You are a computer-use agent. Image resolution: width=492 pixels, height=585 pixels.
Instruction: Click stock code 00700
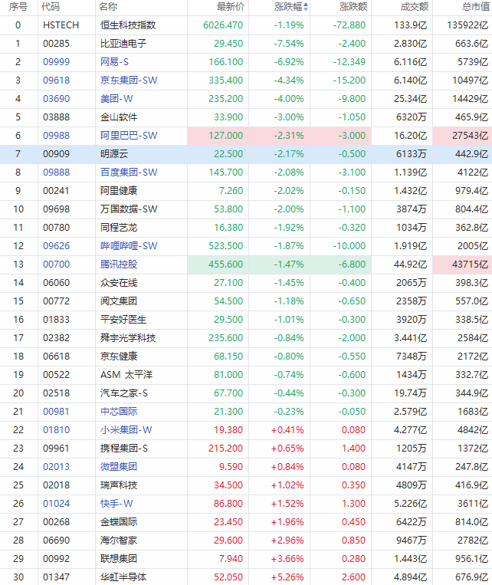pos(56,265)
